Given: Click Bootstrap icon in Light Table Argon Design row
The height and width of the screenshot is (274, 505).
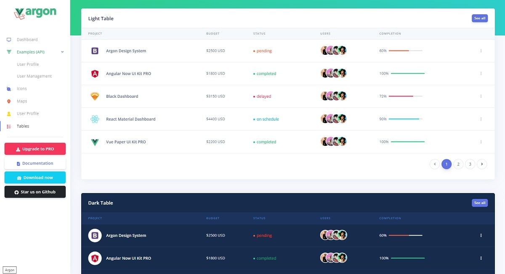Looking at the screenshot, I should (95, 51).
